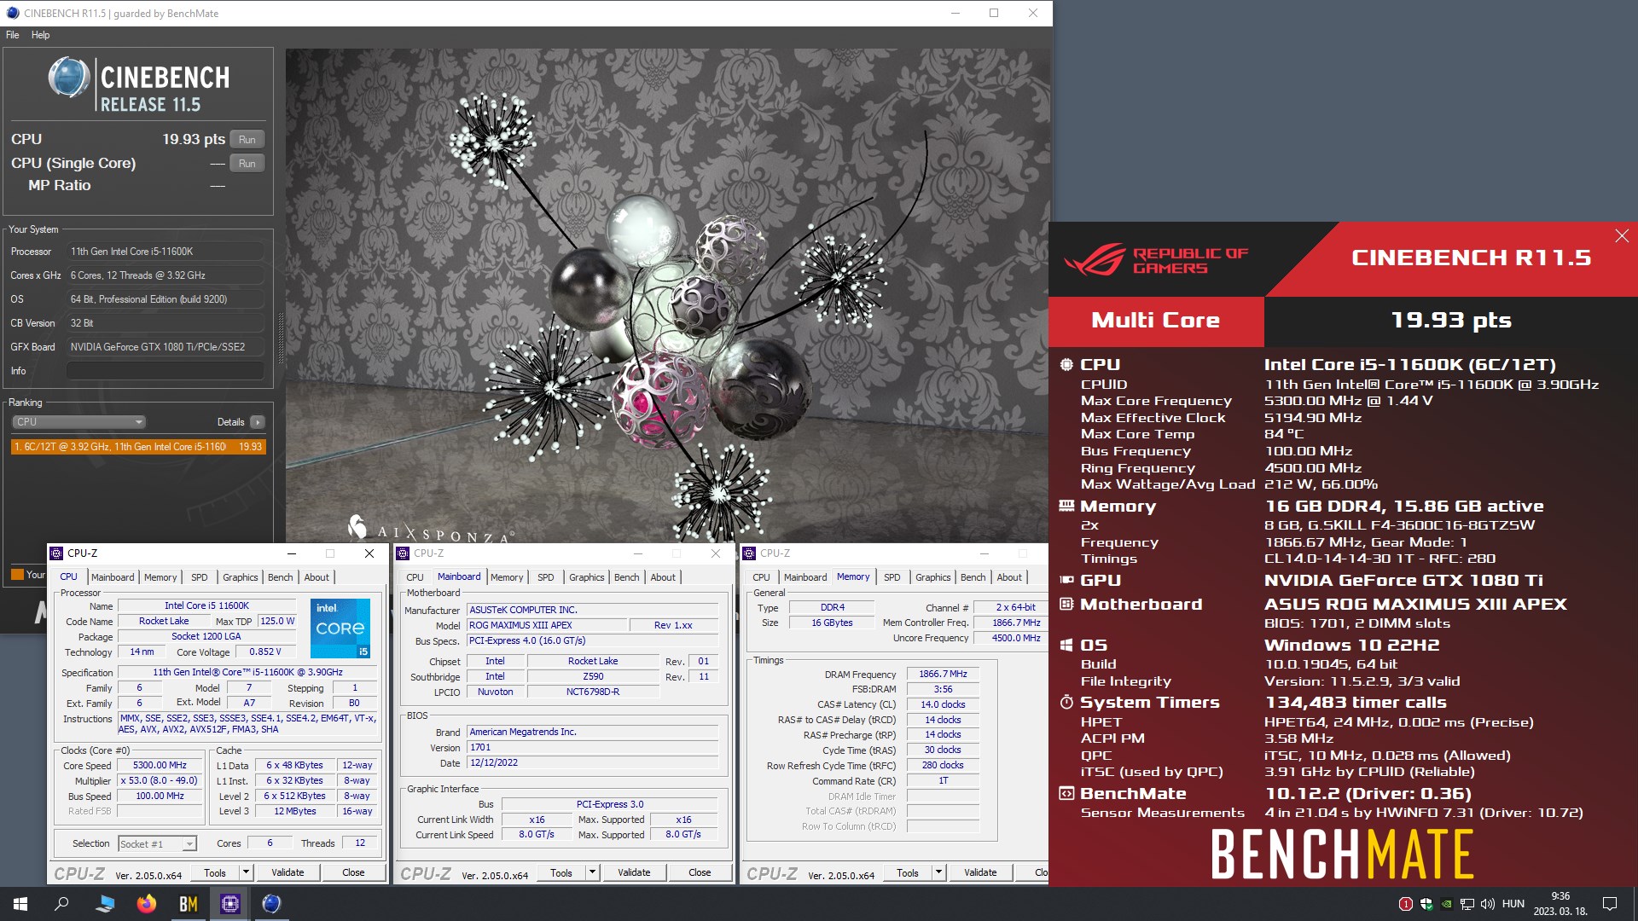This screenshot has width=1638, height=921.
Task: Open Graphics tab in Memory CPU-Z window
Action: pos(932,577)
